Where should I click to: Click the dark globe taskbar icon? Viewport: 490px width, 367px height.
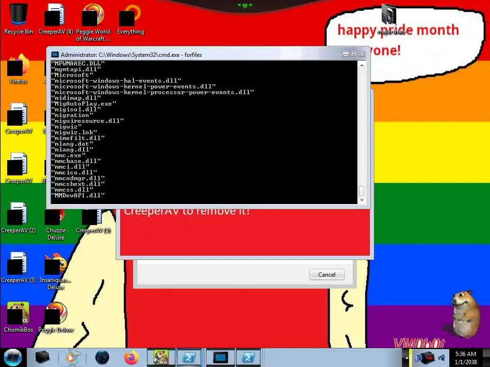102,357
